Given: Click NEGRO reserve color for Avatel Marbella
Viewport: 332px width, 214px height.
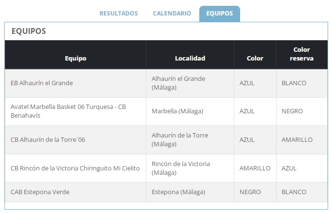Looking at the screenshot, I should click(292, 111).
